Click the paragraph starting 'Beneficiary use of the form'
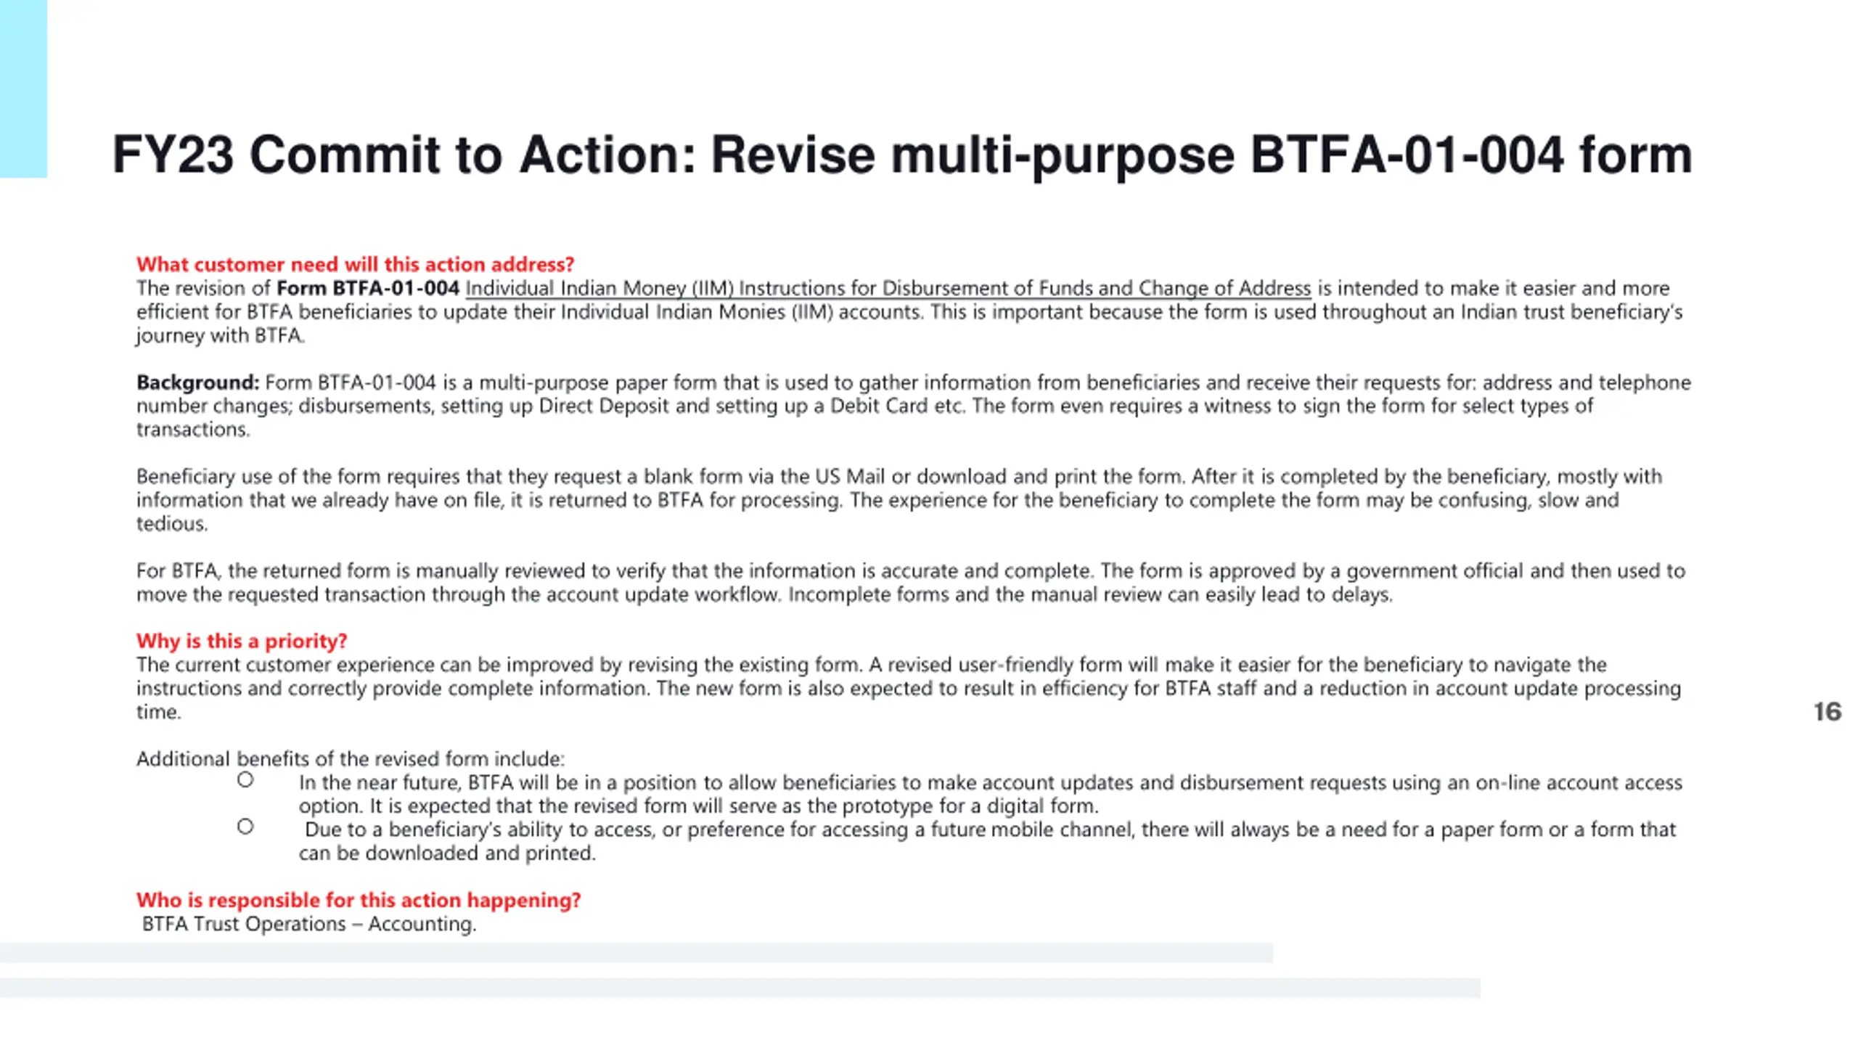The height and width of the screenshot is (1045, 1858). tap(899, 500)
